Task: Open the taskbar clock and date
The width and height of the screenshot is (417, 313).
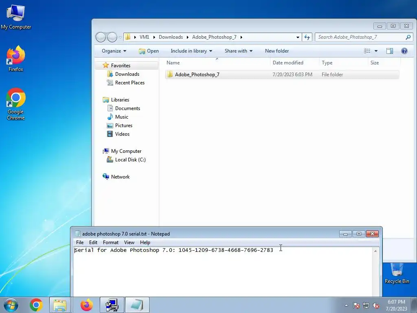Action: coord(396,305)
